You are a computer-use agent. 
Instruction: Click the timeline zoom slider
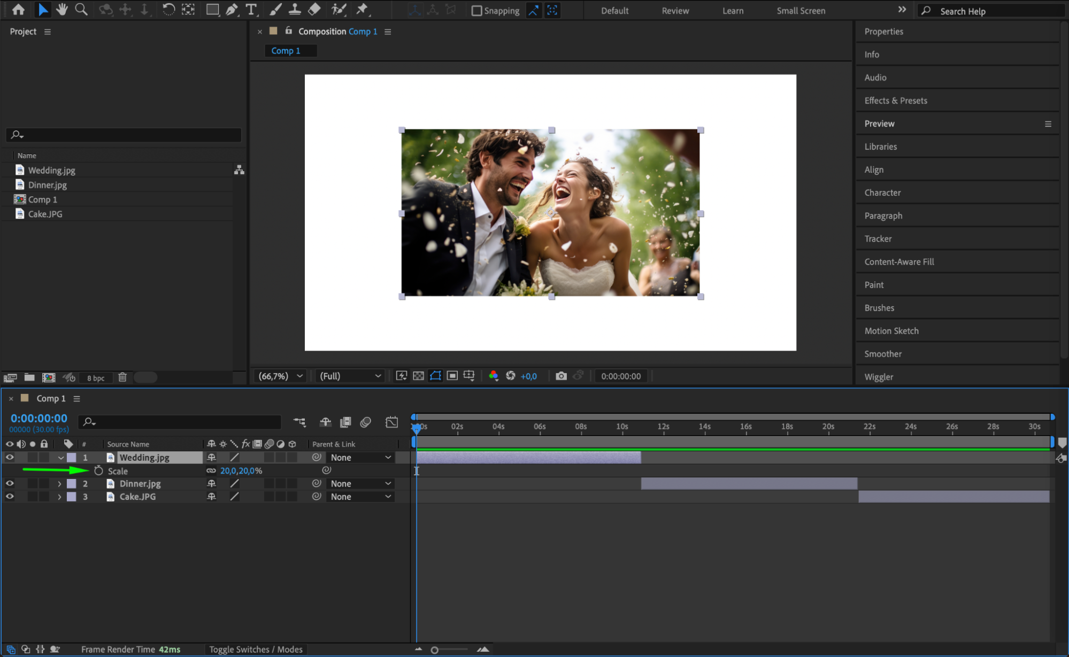pyautogui.click(x=435, y=650)
